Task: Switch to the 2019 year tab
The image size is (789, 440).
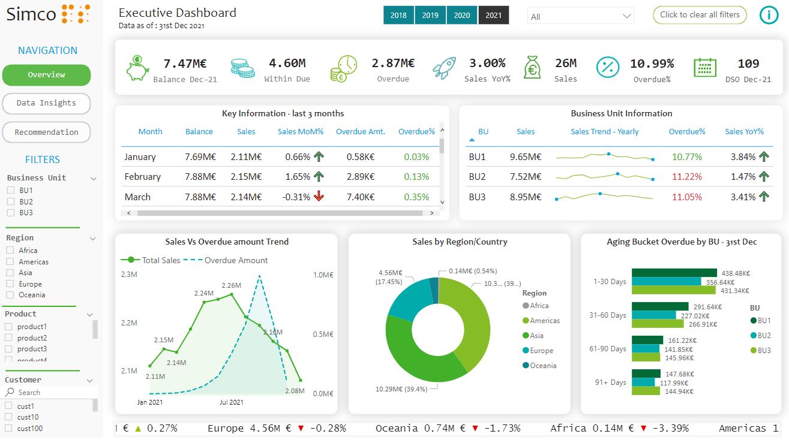Action: tap(430, 15)
